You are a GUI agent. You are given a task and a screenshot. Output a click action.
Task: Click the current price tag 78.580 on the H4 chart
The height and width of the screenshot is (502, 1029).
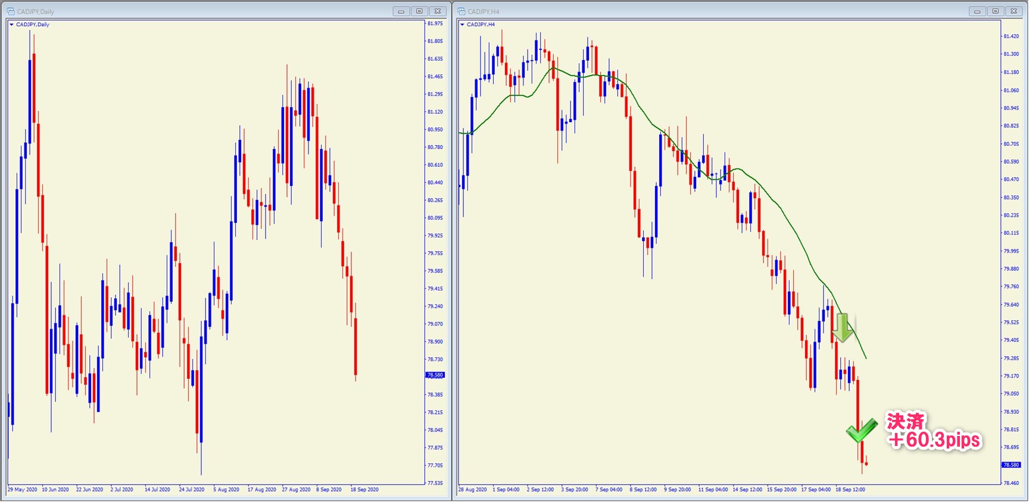click(x=1011, y=465)
